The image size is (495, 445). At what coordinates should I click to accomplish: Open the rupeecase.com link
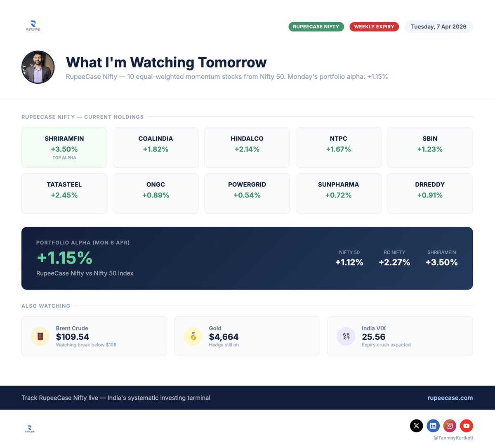coord(450,398)
